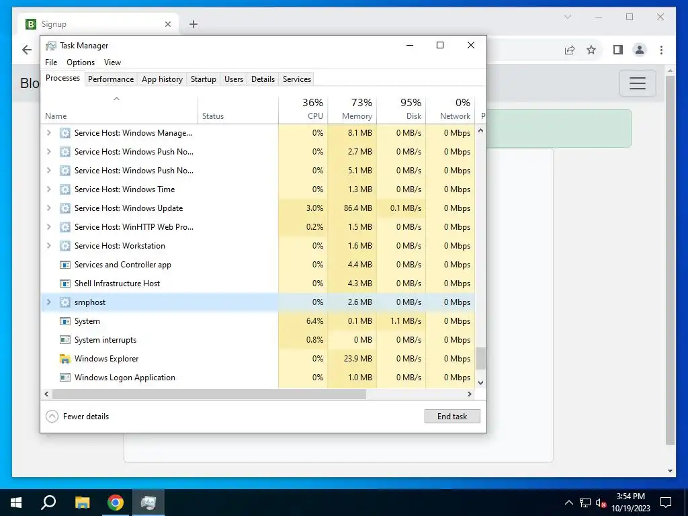The image size is (688, 516).
Task: Switch to the App history tab
Action: 162,79
